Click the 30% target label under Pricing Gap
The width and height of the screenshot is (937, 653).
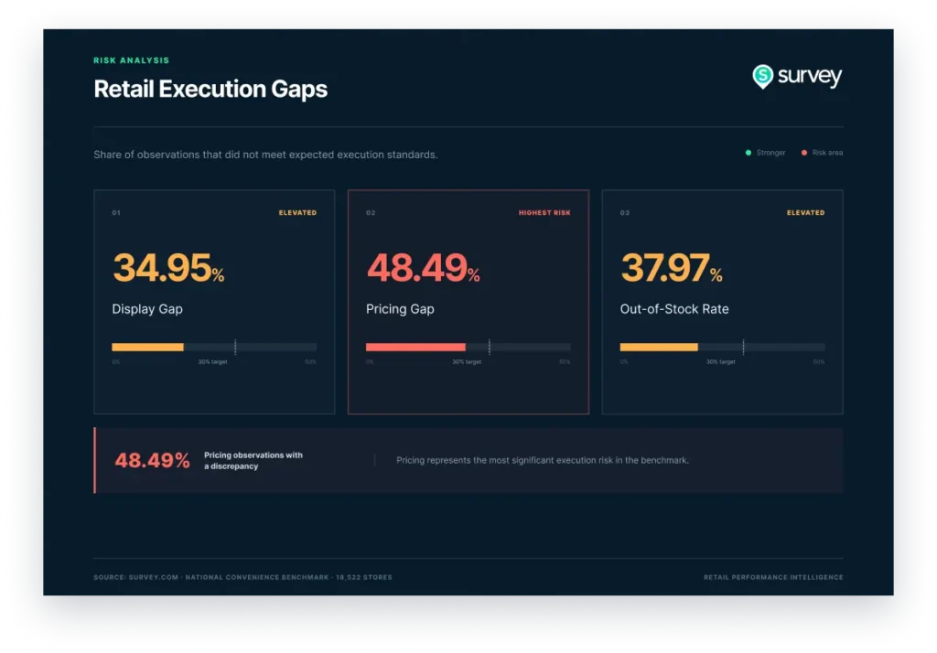[467, 362]
